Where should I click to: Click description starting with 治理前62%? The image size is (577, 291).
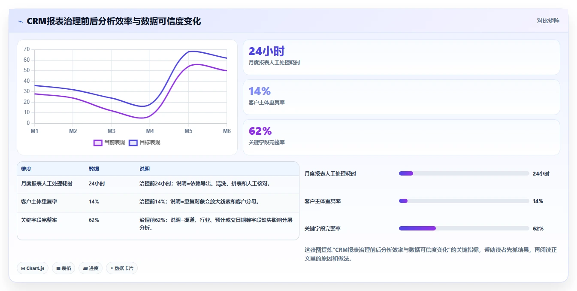216,224
